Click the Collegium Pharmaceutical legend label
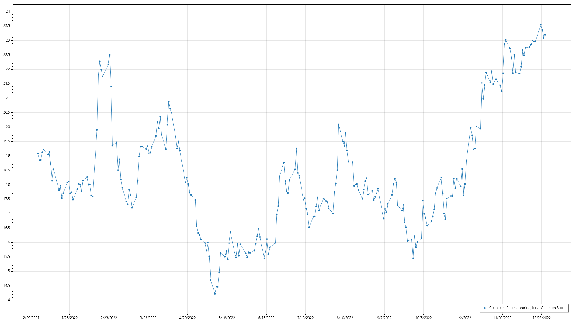The width and height of the screenshot is (575, 323). click(527, 308)
